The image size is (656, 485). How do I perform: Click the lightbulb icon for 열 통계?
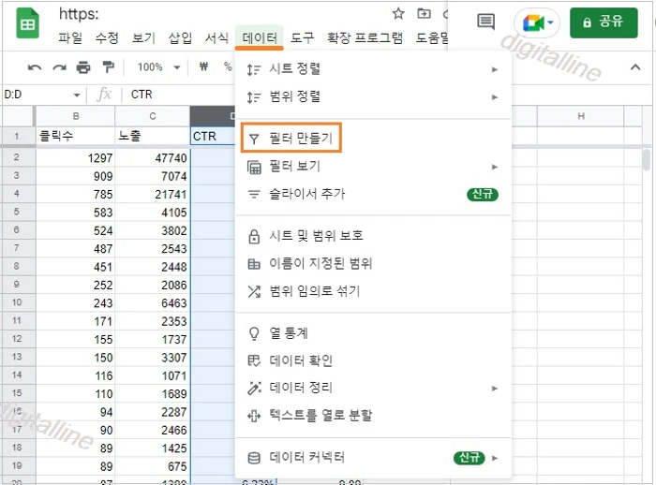pyautogui.click(x=254, y=333)
